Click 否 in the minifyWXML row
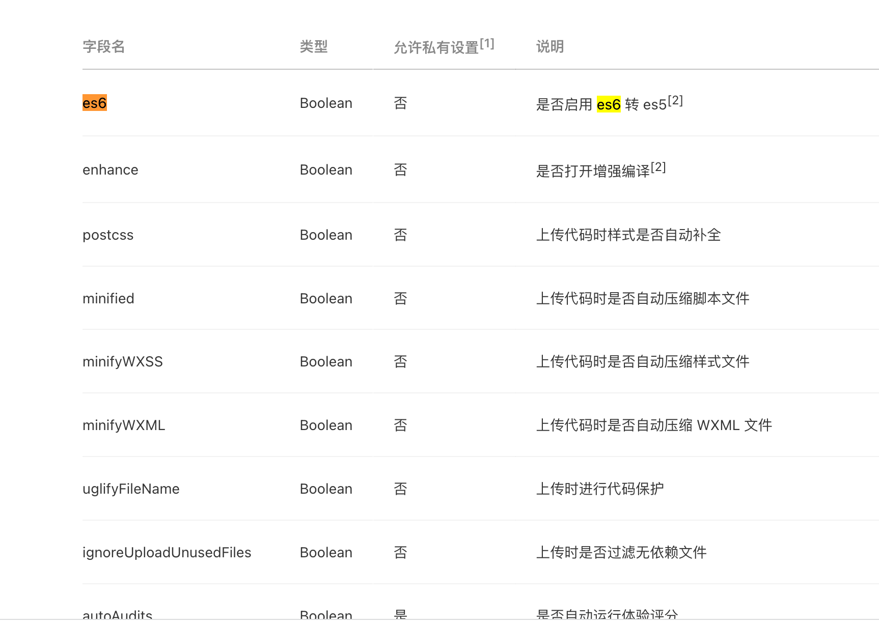The height and width of the screenshot is (626, 879). (401, 425)
